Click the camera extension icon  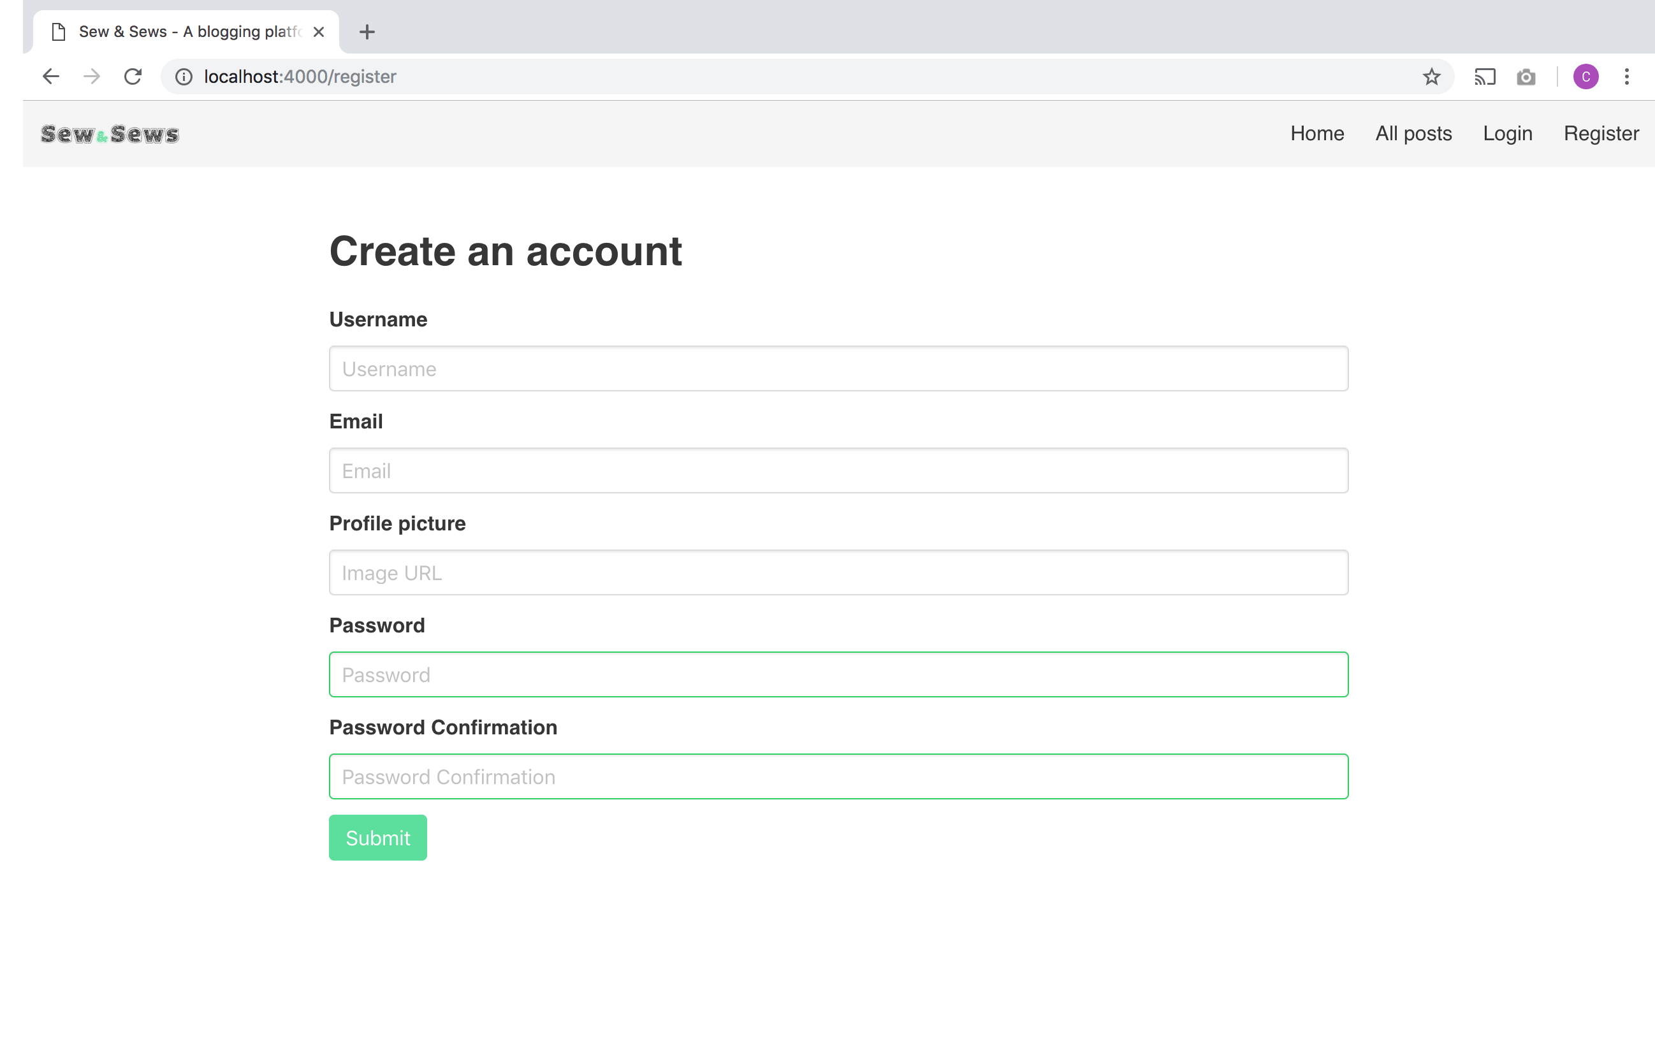click(1526, 76)
